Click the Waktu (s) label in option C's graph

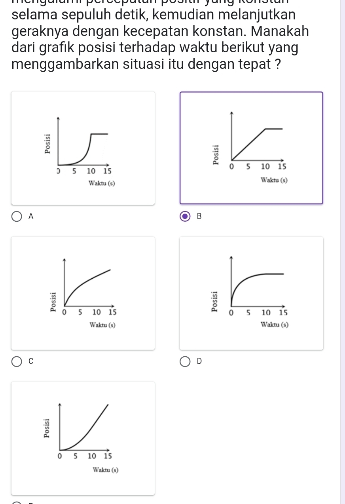[x=102, y=325]
